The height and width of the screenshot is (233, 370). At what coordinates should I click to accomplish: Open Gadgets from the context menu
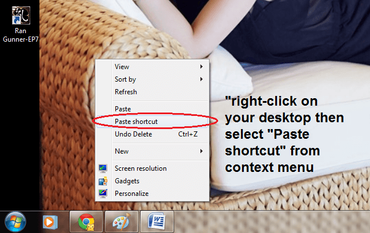pos(152,181)
